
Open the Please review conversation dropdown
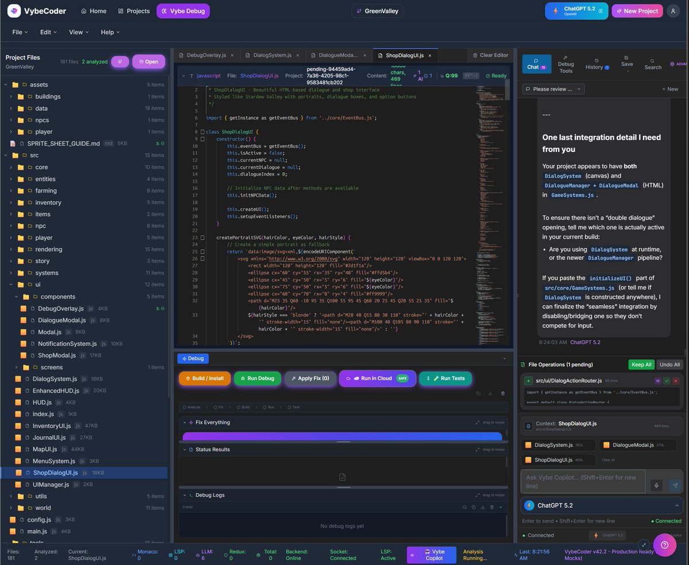[553, 89]
